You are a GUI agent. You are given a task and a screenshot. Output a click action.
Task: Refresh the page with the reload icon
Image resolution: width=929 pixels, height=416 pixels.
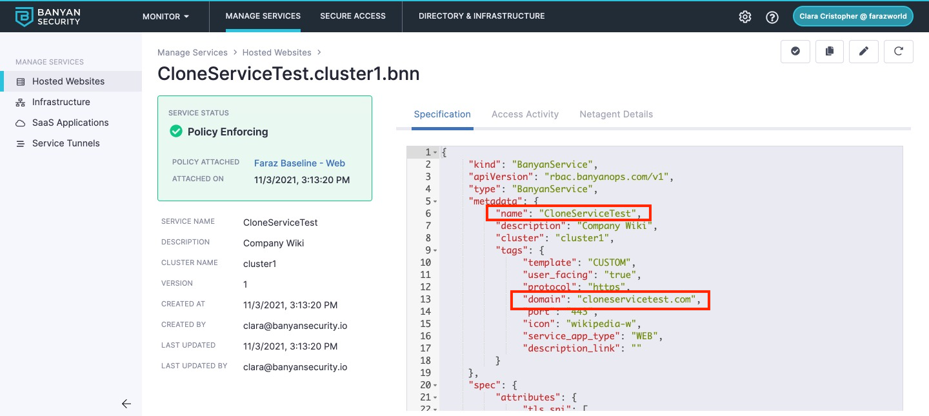tap(898, 52)
